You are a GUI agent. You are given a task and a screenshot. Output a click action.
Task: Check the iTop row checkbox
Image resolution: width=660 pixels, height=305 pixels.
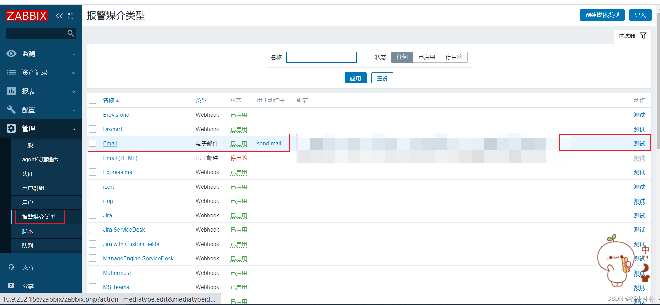(x=93, y=201)
